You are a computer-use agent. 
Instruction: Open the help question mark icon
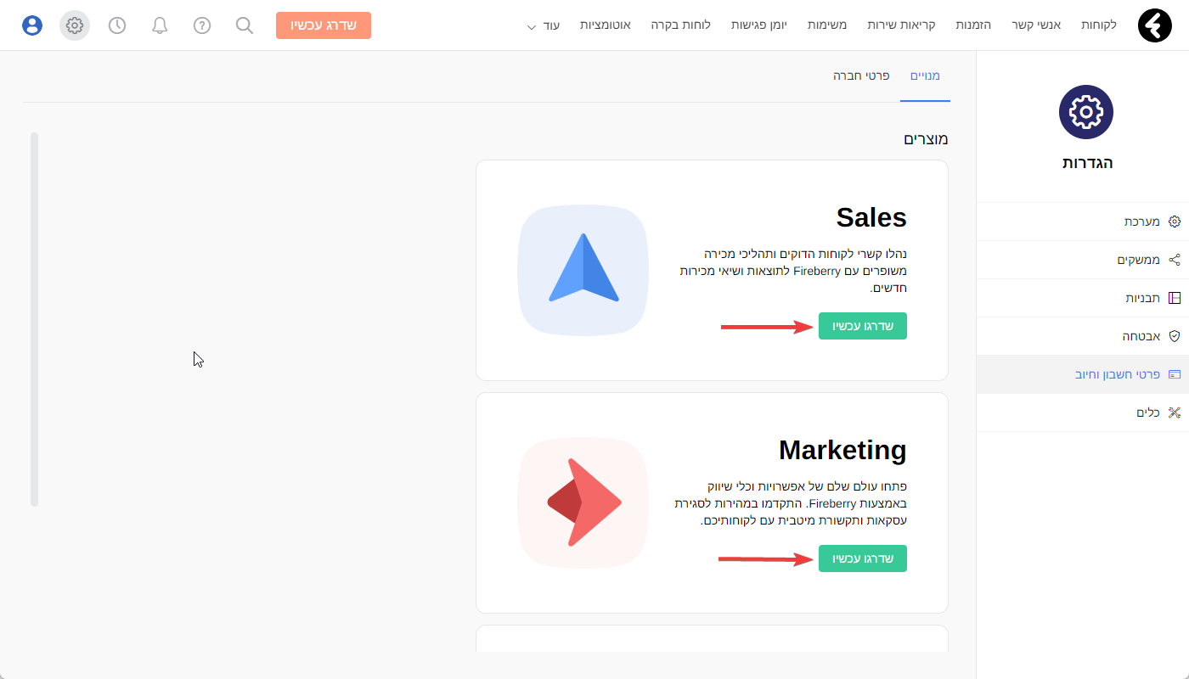click(202, 25)
